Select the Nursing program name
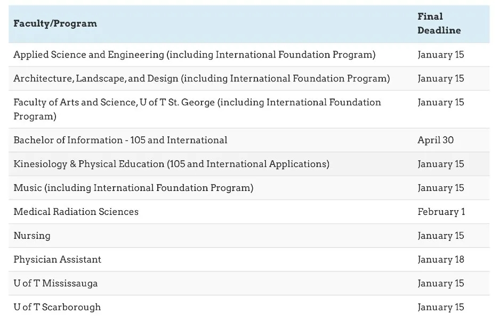 [32, 236]
